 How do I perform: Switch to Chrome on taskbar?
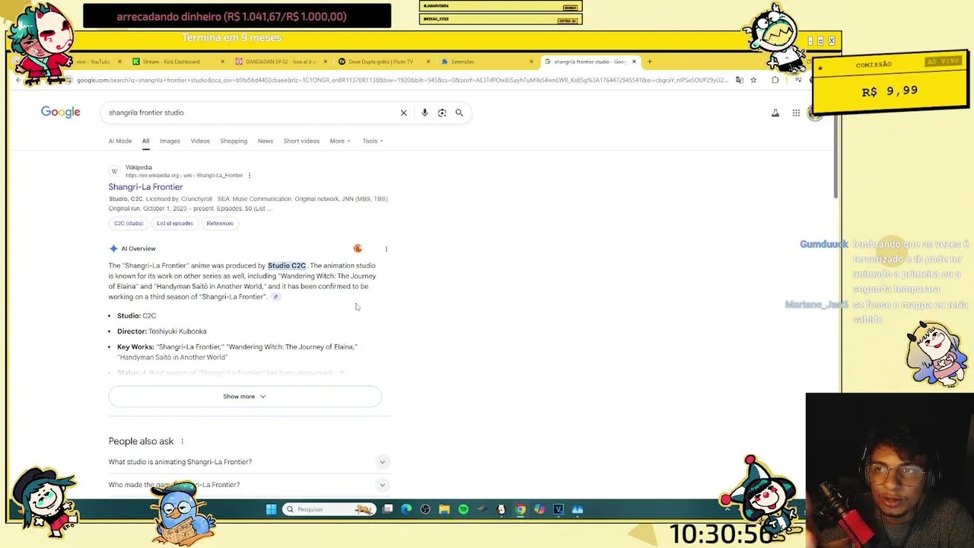pyautogui.click(x=520, y=509)
